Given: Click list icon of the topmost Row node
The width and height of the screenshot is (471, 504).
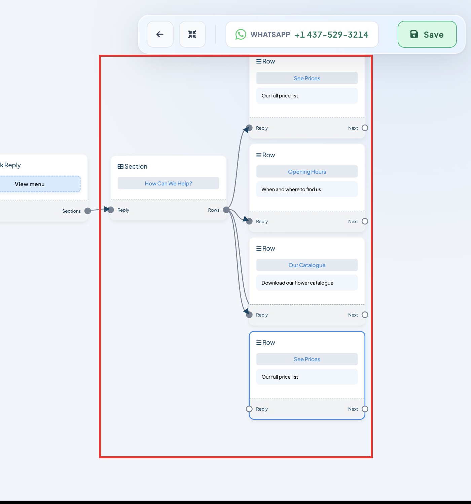Looking at the screenshot, I should click(259, 61).
